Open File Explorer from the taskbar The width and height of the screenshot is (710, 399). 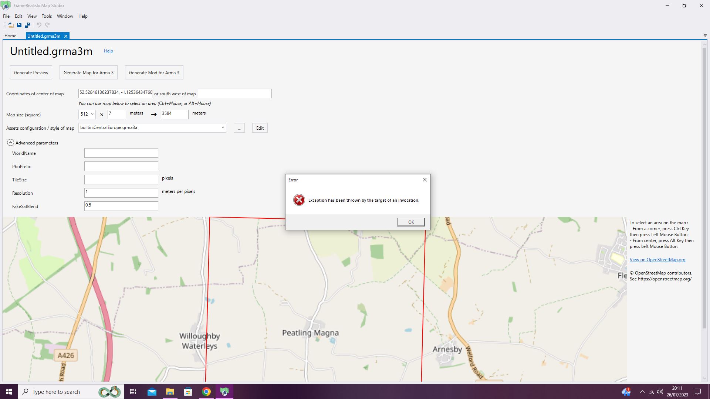tap(170, 392)
